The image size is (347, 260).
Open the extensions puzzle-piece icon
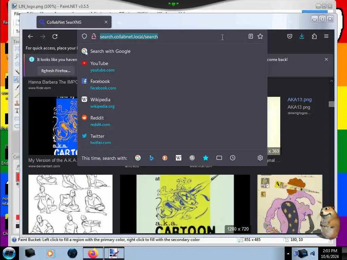(x=314, y=36)
